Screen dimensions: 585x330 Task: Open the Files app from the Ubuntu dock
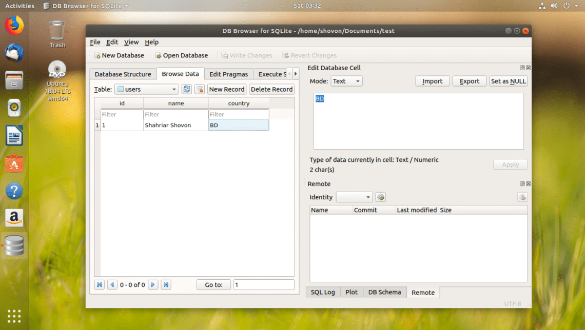(14, 79)
